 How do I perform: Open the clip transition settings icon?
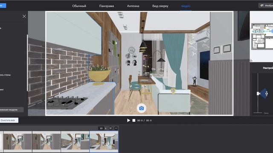coord(110,128)
